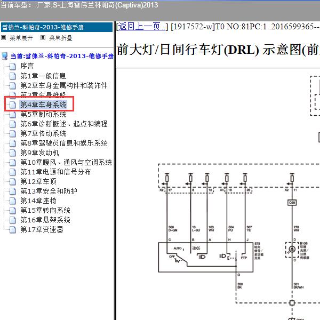Click page icon next to 第12章车顶
The image size is (320, 320).
pos(13,182)
